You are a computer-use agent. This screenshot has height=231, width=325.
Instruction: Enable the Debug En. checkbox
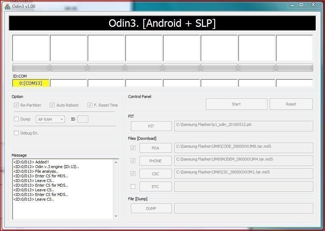click(16, 133)
